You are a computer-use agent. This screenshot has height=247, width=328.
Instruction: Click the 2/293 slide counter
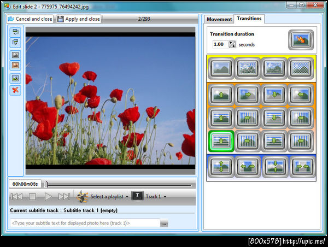coord(144,19)
